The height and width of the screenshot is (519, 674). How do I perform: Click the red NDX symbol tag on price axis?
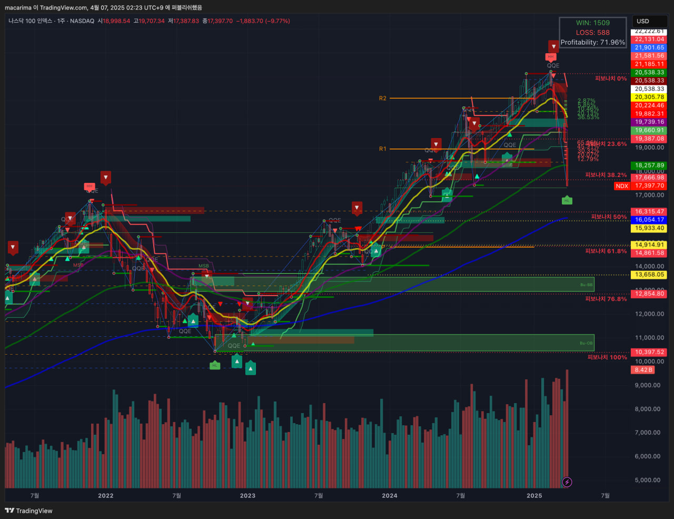(x=622, y=186)
